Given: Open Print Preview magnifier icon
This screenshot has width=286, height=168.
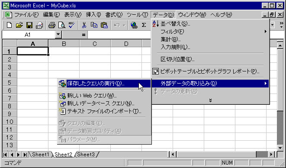Looking at the screenshot, I should coord(62,25).
